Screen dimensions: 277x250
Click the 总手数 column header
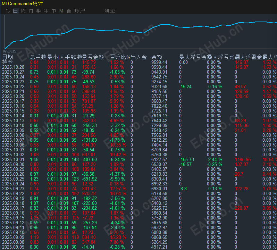click(x=38, y=57)
